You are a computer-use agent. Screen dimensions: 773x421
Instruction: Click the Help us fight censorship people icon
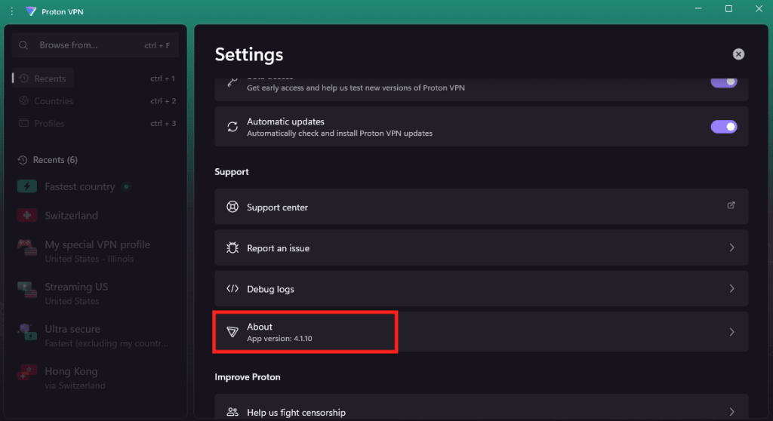pyautogui.click(x=233, y=412)
